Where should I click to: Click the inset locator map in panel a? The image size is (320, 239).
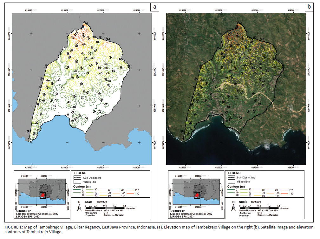click(42, 191)
